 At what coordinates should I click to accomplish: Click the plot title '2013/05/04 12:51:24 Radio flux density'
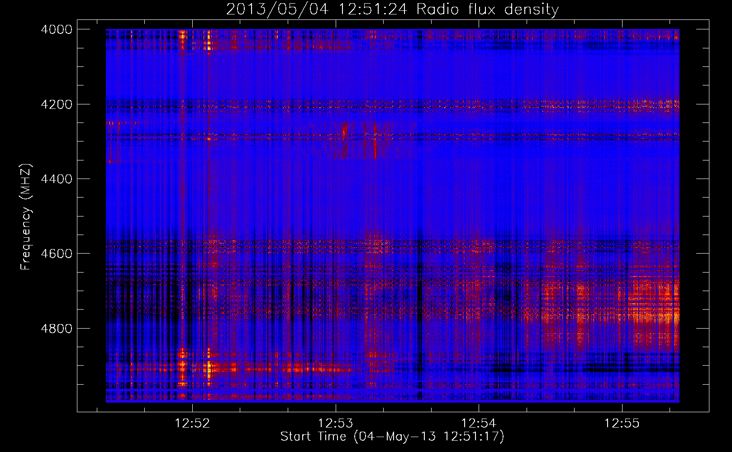pyautogui.click(x=392, y=9)
